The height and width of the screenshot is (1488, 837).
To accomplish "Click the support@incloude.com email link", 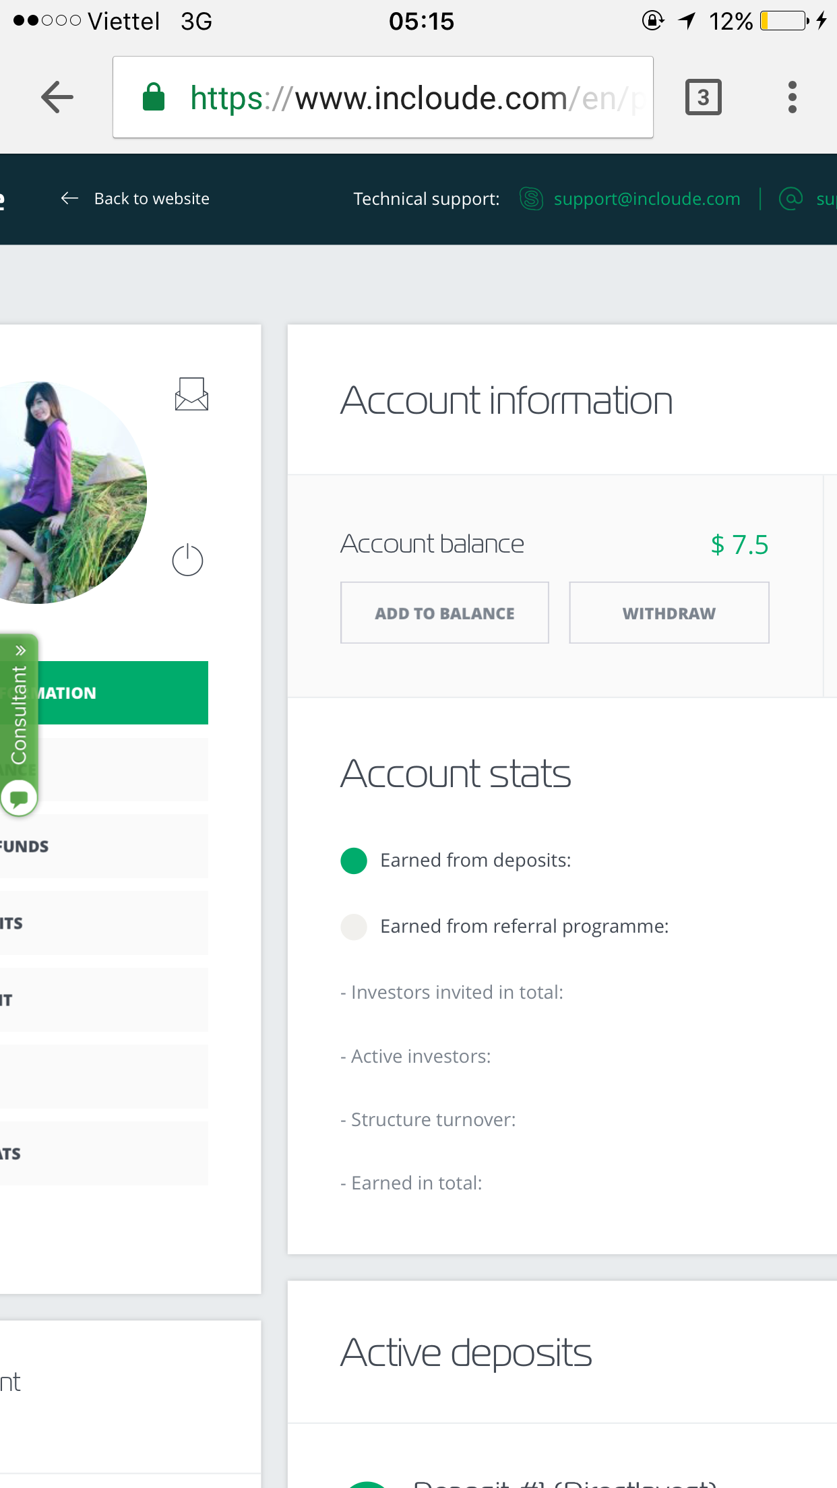I will pyautogui.click(x=646, y=199).
